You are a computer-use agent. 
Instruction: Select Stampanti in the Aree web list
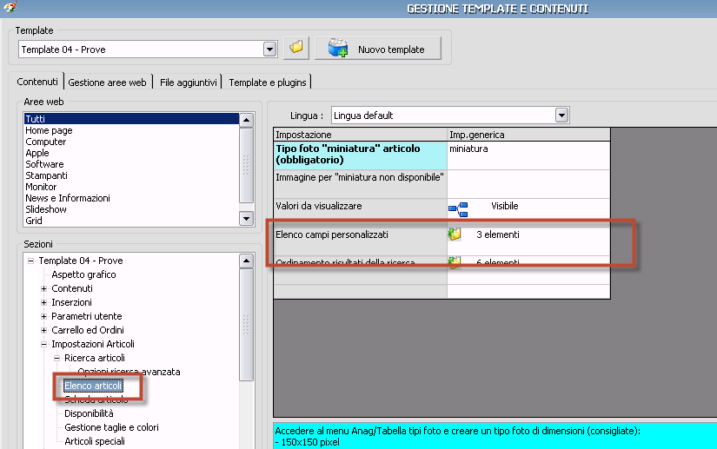(46, 175)
